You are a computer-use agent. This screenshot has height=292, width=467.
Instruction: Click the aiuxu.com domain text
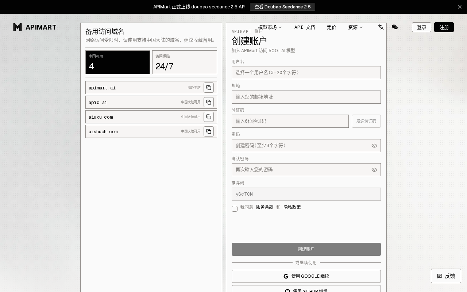point(101,117)
